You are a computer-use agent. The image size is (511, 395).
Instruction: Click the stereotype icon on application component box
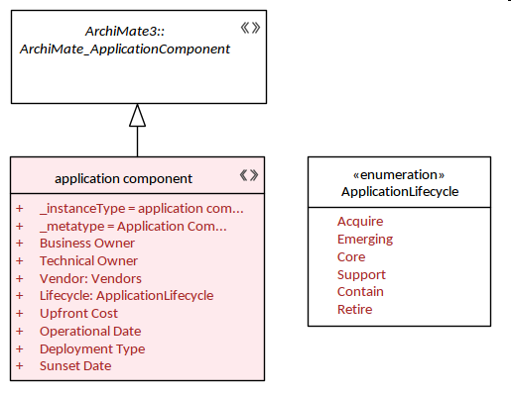pyautogui.click(x=249, y=175)
